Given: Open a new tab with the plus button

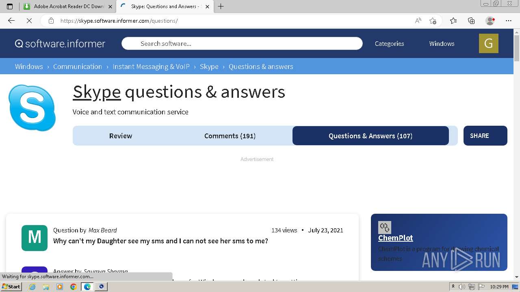Looking at the screenshot, I should [x=221, y=6].
